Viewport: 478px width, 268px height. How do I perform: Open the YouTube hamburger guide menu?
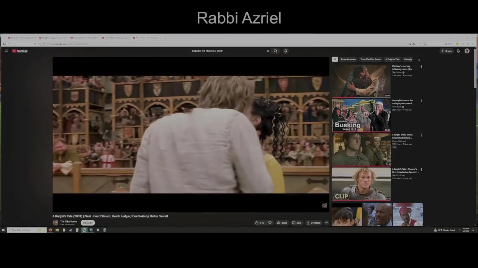click(x=6, y=51)
